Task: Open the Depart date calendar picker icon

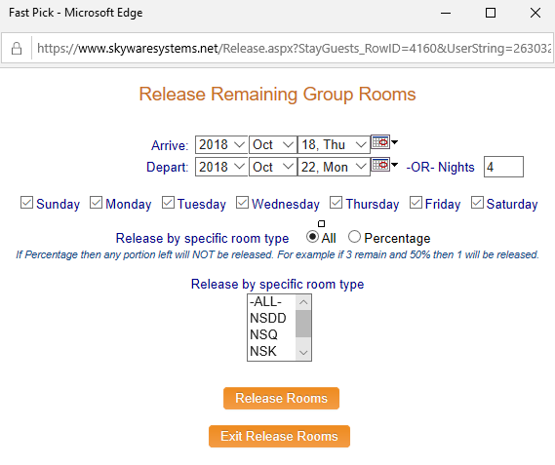Action: (380, 165)
